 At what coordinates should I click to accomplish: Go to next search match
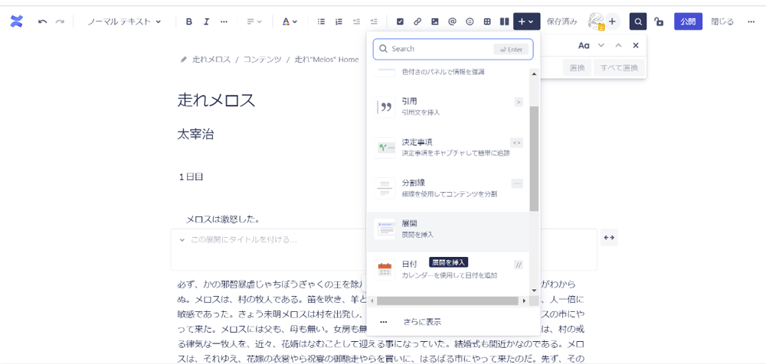point(601,45)
